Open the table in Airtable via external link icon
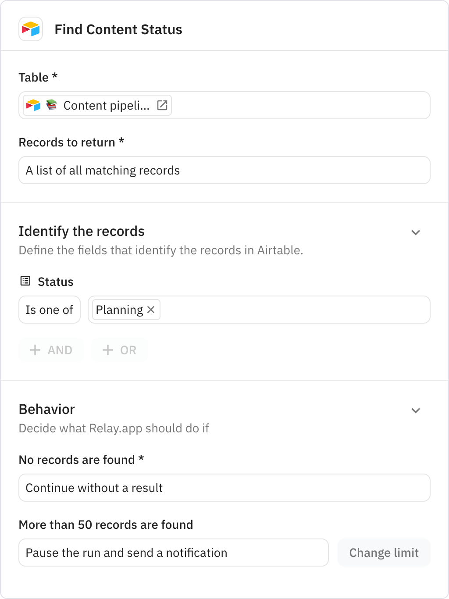This screenshot has height=599, width=449. point(163,105)
